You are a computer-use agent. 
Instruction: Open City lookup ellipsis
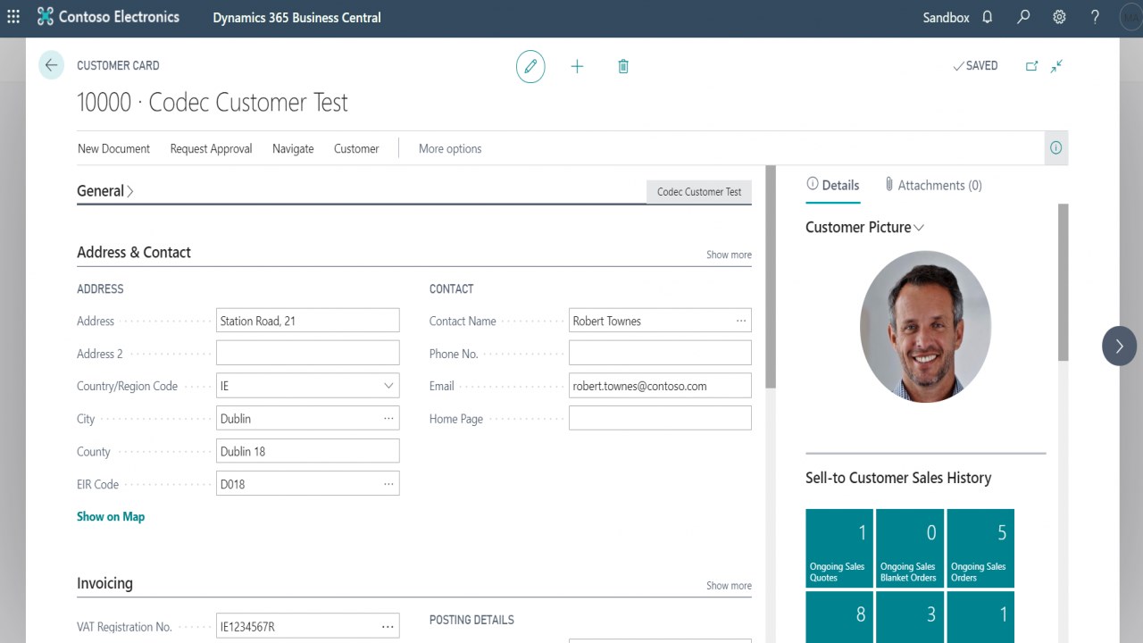coord(388,418)
